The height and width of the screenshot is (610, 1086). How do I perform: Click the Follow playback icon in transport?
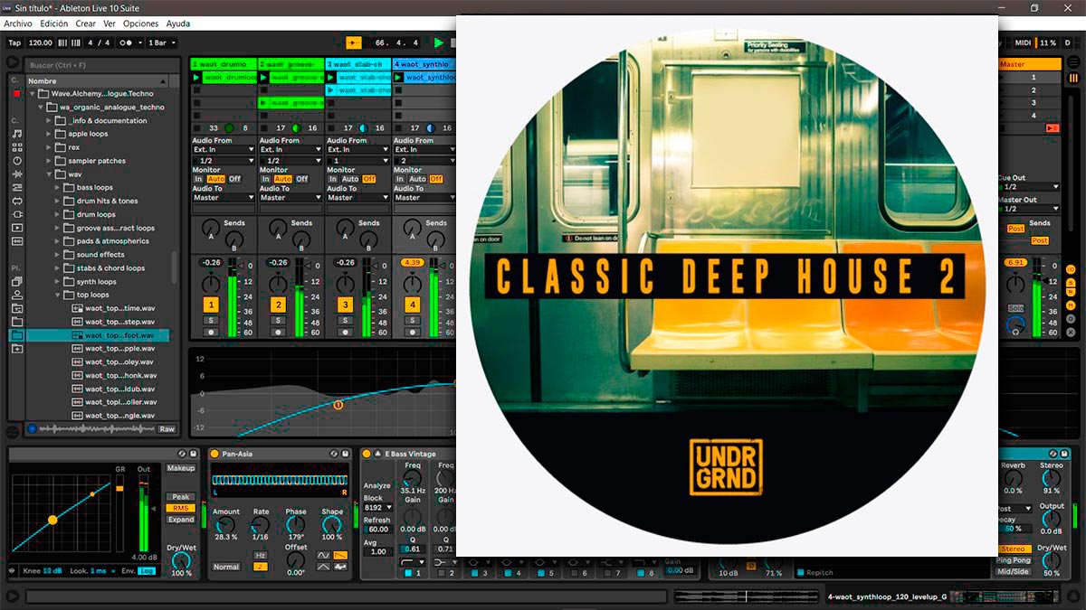tap(354, 42)
